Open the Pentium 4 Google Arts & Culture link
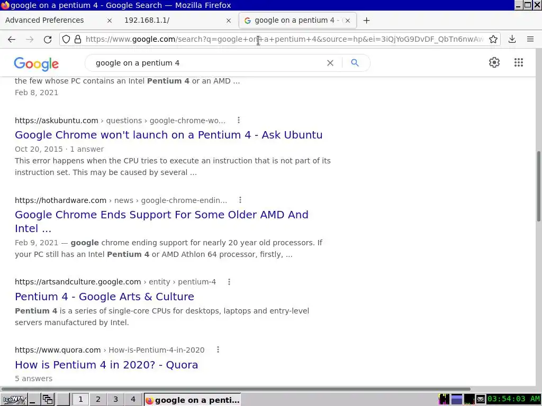 [104, 297]
